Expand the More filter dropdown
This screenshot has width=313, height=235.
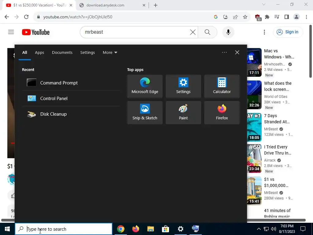(x=110, y=53)
